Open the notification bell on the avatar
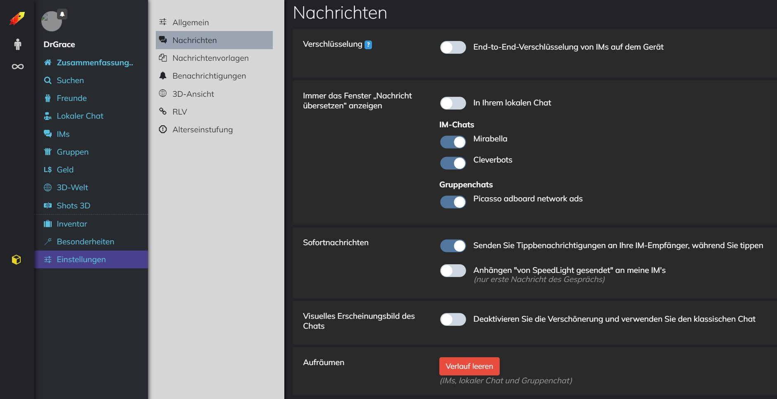 click(x=62, y=14)
